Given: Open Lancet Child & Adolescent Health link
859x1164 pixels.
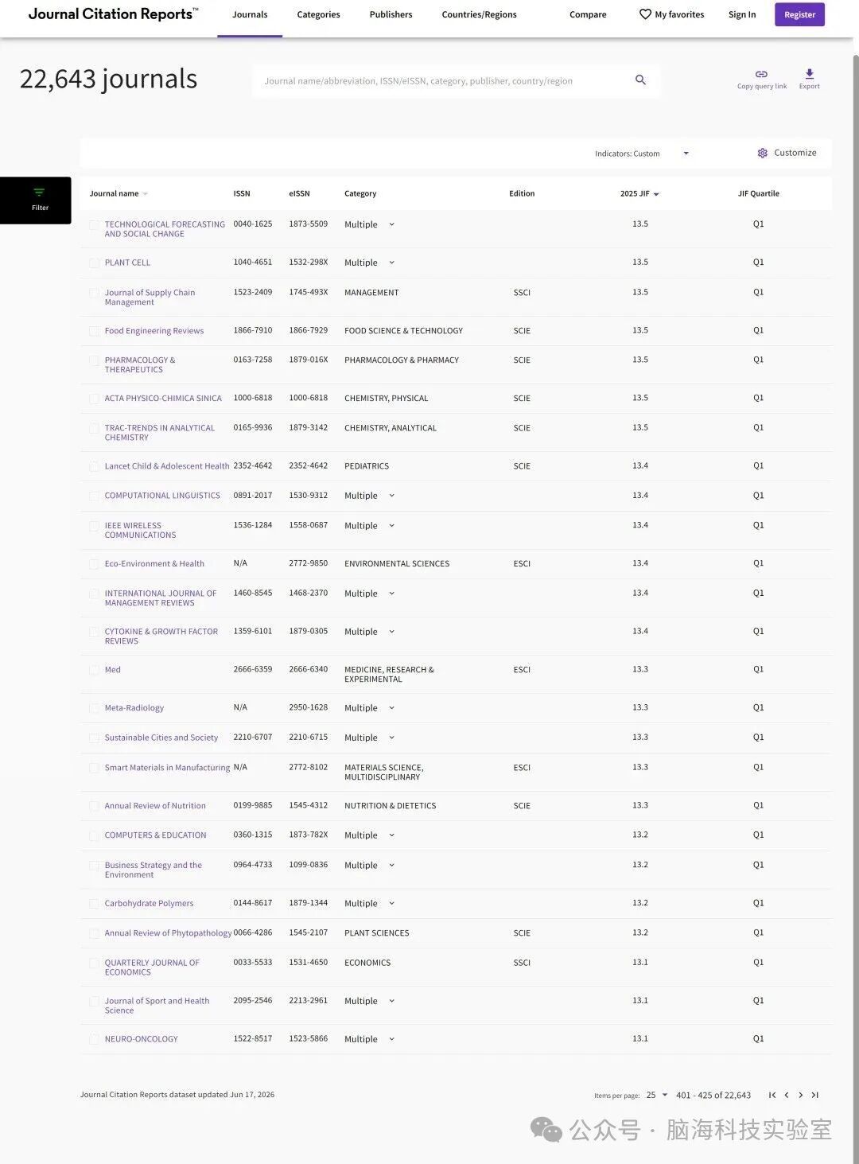Looking at the screenshot, I should (167, 466).
